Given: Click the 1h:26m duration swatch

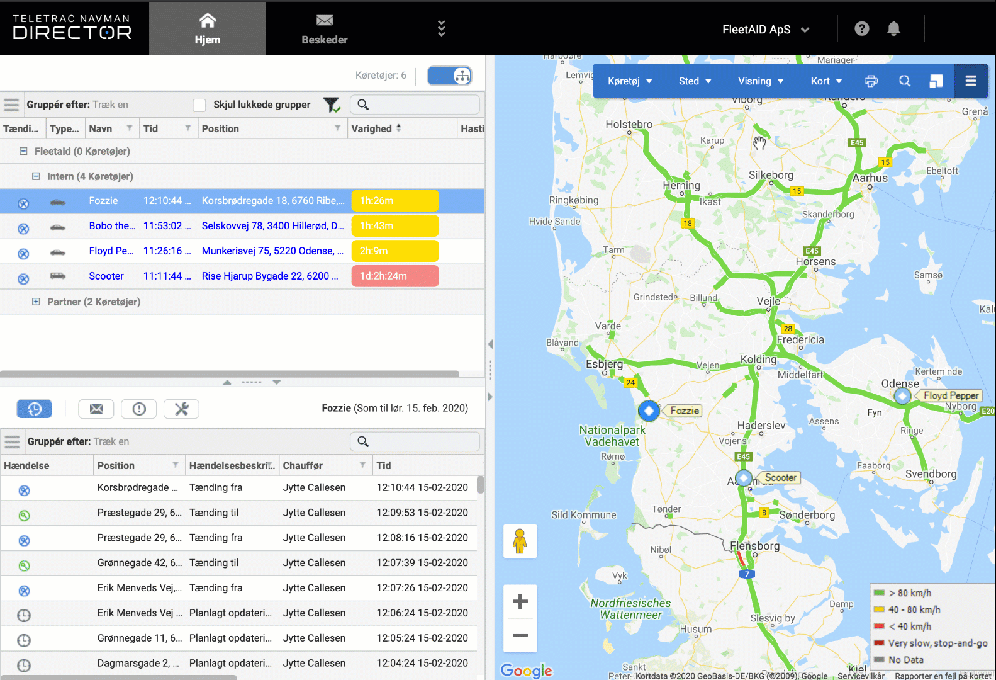Looking at the screenshot, I should pos(395,201).
